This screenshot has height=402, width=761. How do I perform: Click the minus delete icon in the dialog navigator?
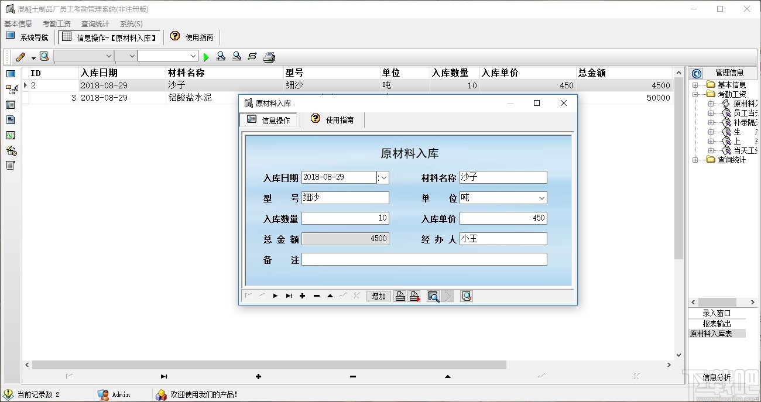(x=317, y=296)
